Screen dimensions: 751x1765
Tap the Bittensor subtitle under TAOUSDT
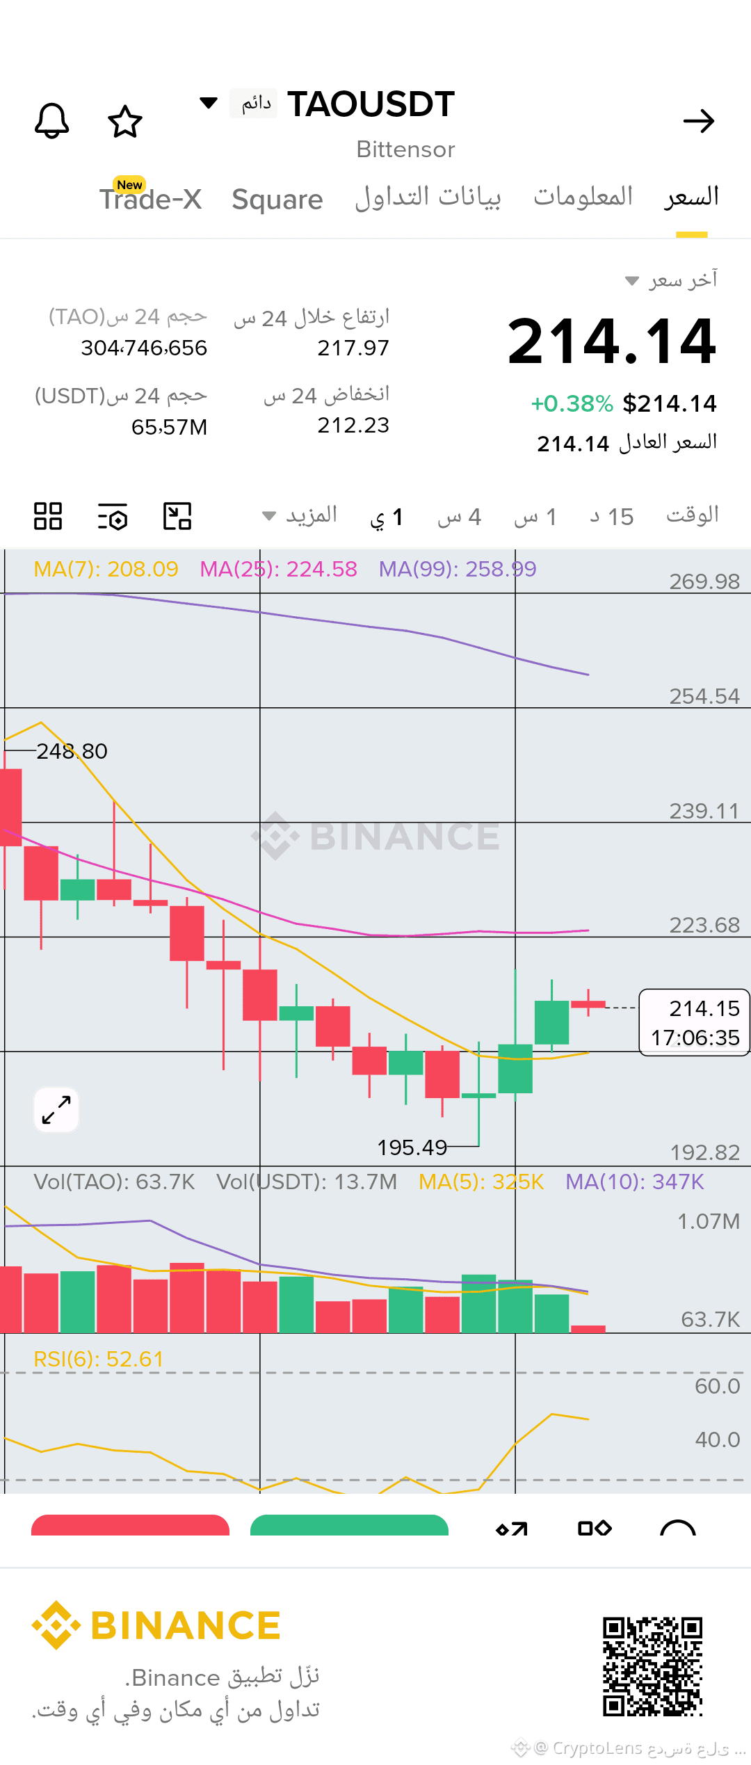click(x=406, y=150)
